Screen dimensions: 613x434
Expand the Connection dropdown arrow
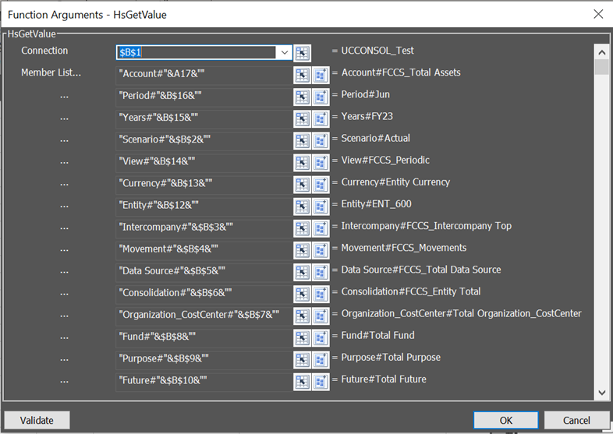pyautogui.click(x=284, y=52)
